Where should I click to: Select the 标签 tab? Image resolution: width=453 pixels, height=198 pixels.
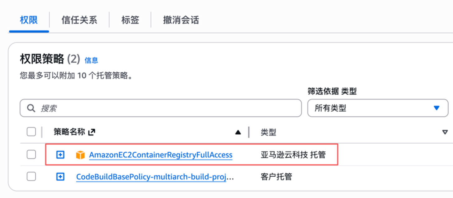[130, 20]
